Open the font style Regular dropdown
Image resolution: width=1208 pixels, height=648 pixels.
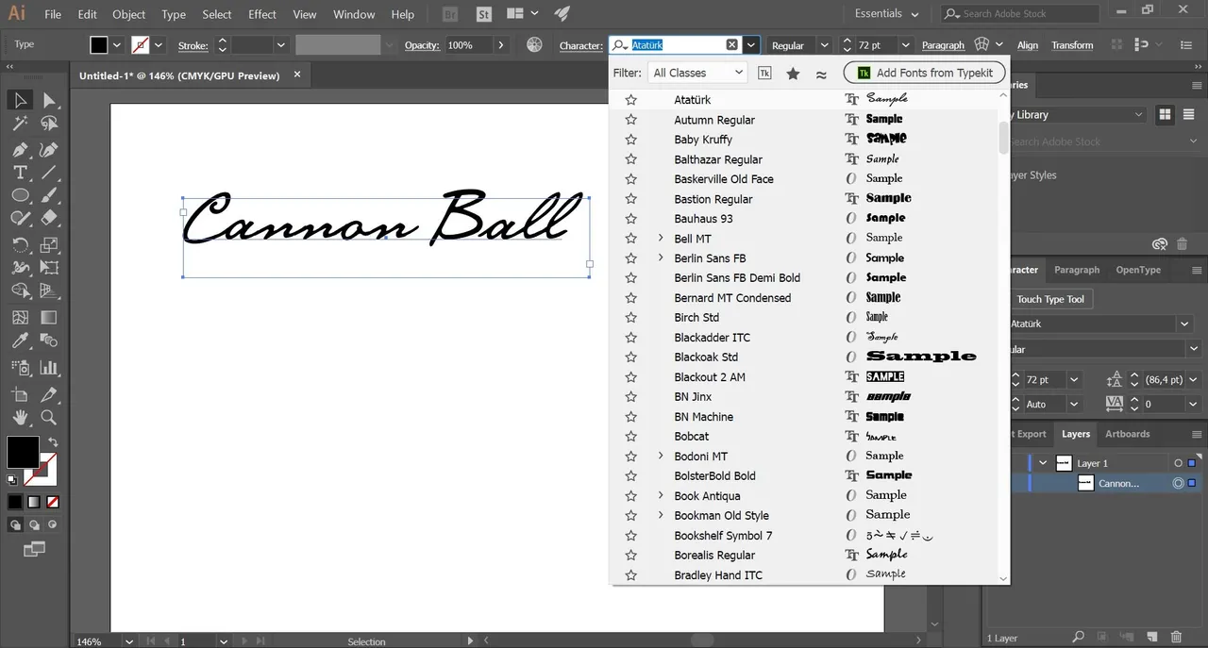tap(824, 45)
